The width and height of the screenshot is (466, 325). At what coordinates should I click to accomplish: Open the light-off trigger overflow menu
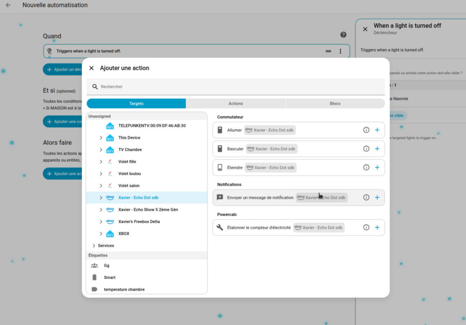coord(341,51)
